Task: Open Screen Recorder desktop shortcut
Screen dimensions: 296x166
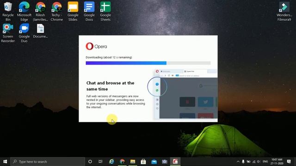Action: coord(8,33)
